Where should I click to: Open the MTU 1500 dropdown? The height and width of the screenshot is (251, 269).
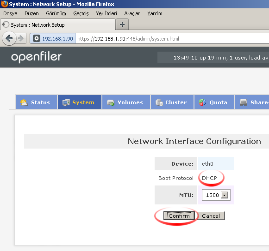tap(216, 195)
